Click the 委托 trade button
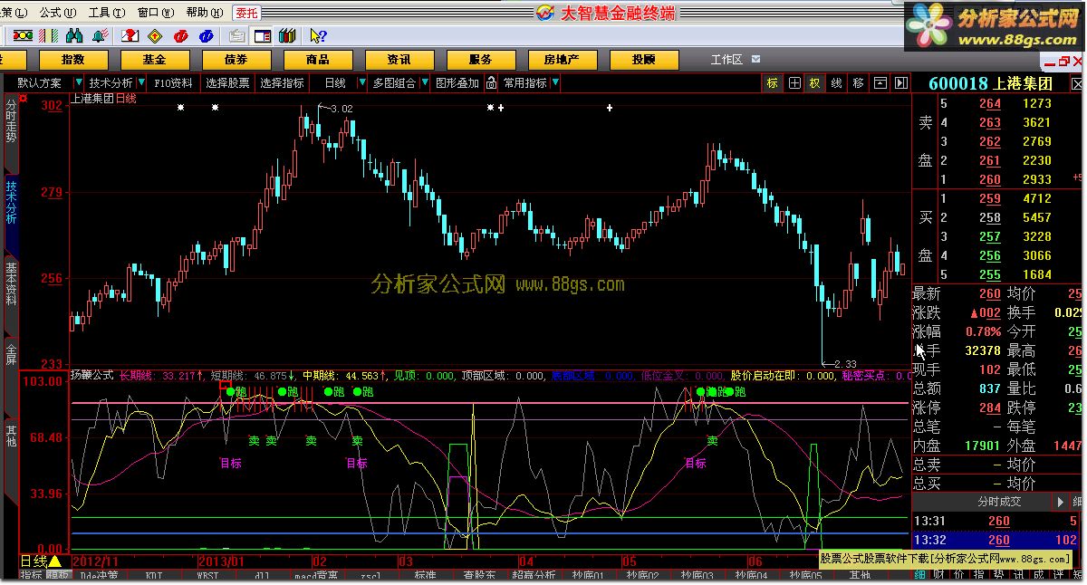The height and width of the screenshot is (585, 1087). (x=245, y=13)
